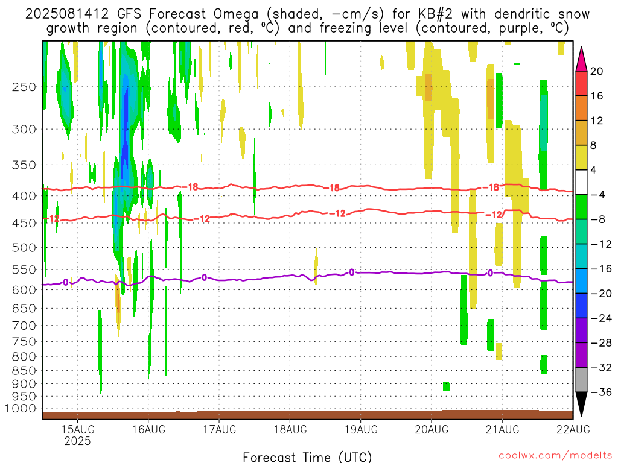The height and width of the screenshot is (463, 618).
Task: Click the 250 pressure level label
Action: [x=24, y=87]
